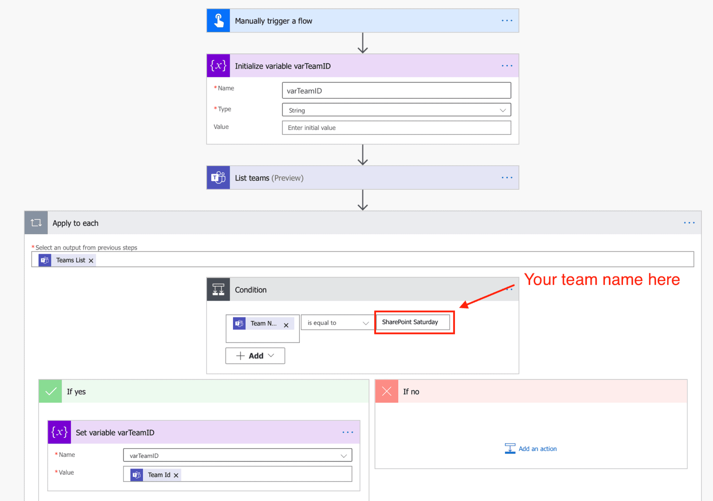The width and height of the screenshot is (713, 501).
Task: Click the Teams icon on List teams action
Action: tap(218, 177)
